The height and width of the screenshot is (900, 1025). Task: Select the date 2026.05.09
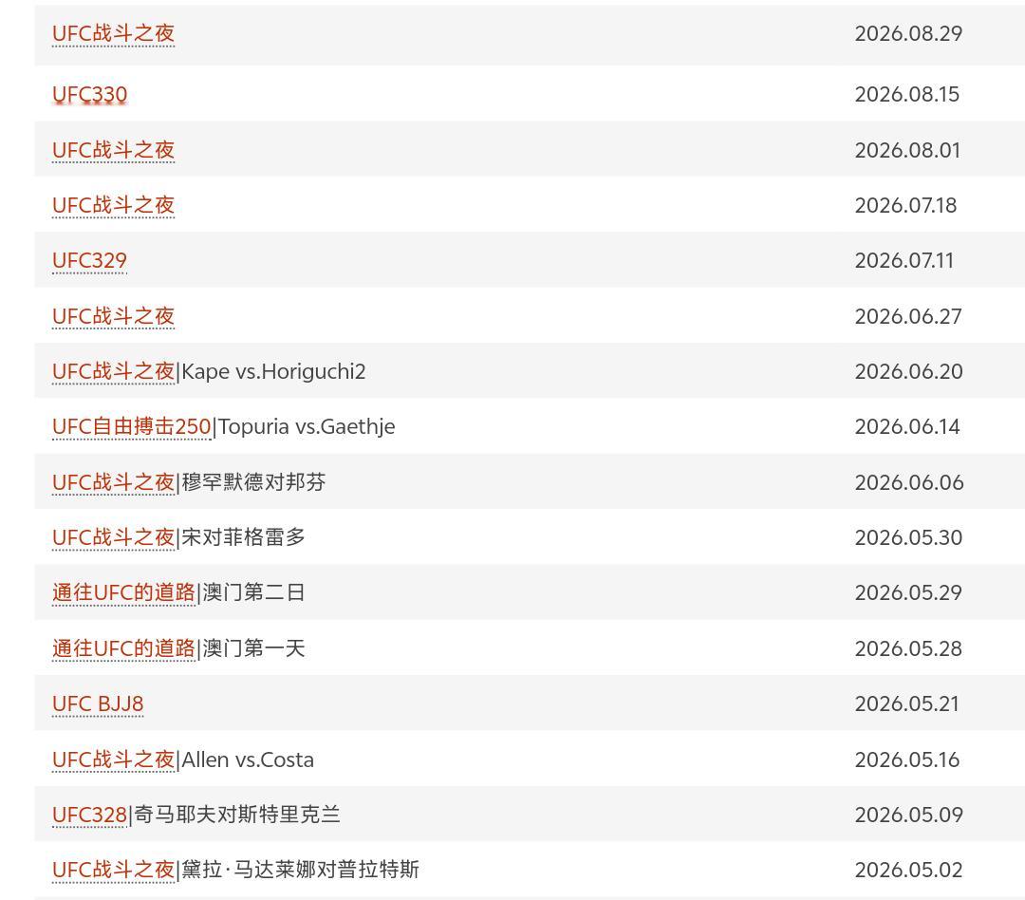coord(908,815)
